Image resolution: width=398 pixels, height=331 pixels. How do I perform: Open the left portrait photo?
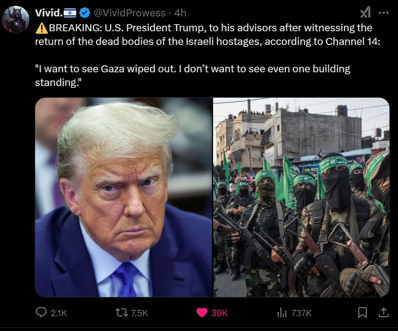tap(124, 197)
